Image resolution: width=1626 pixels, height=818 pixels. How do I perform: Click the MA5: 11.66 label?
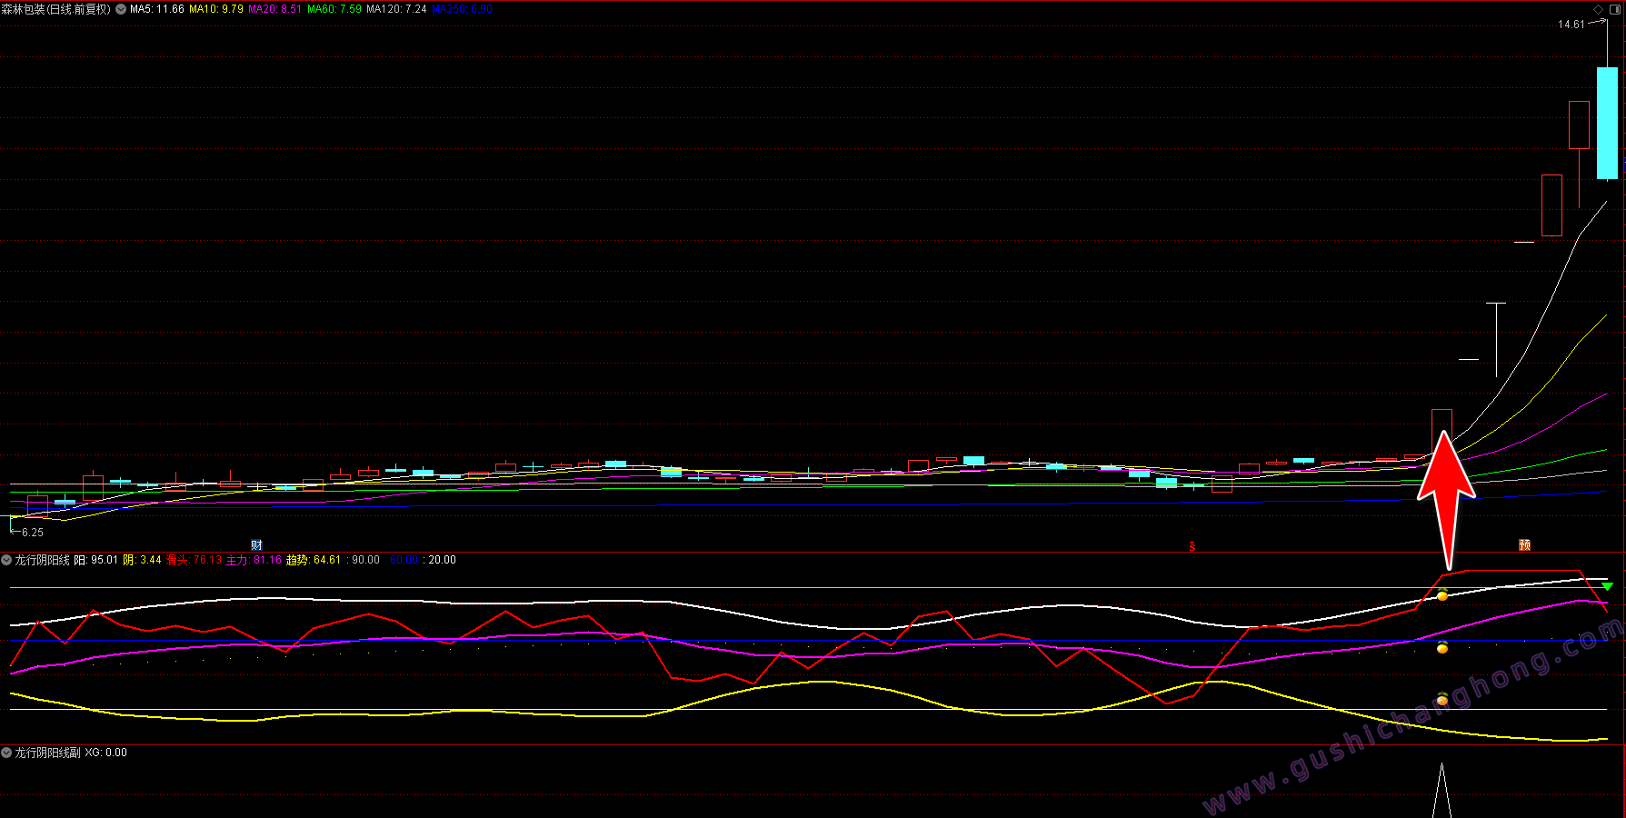coord(157,9)
